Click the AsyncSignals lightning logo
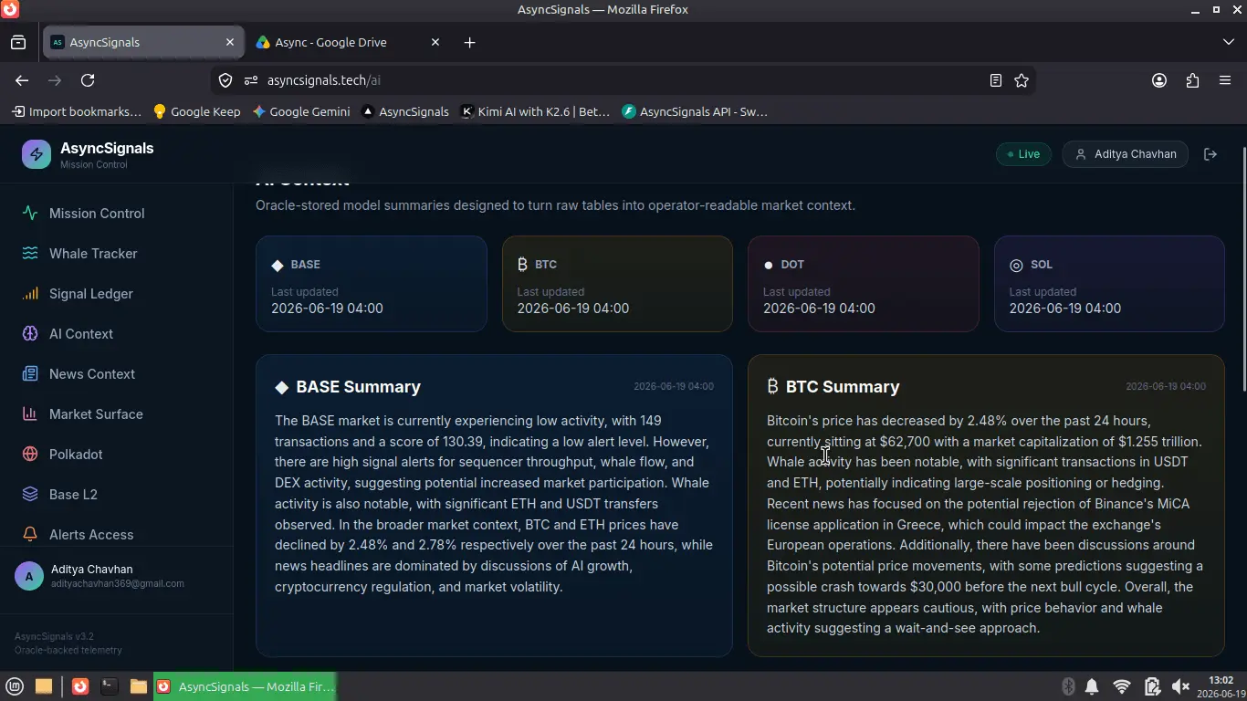This screenshot has width=1247, height=701. pos(37,154)
